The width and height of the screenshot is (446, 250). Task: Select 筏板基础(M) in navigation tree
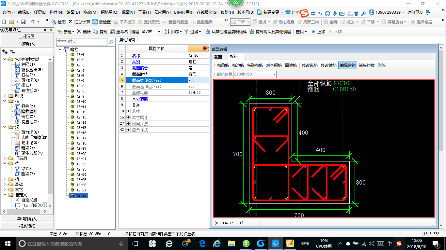click(29, 70)
